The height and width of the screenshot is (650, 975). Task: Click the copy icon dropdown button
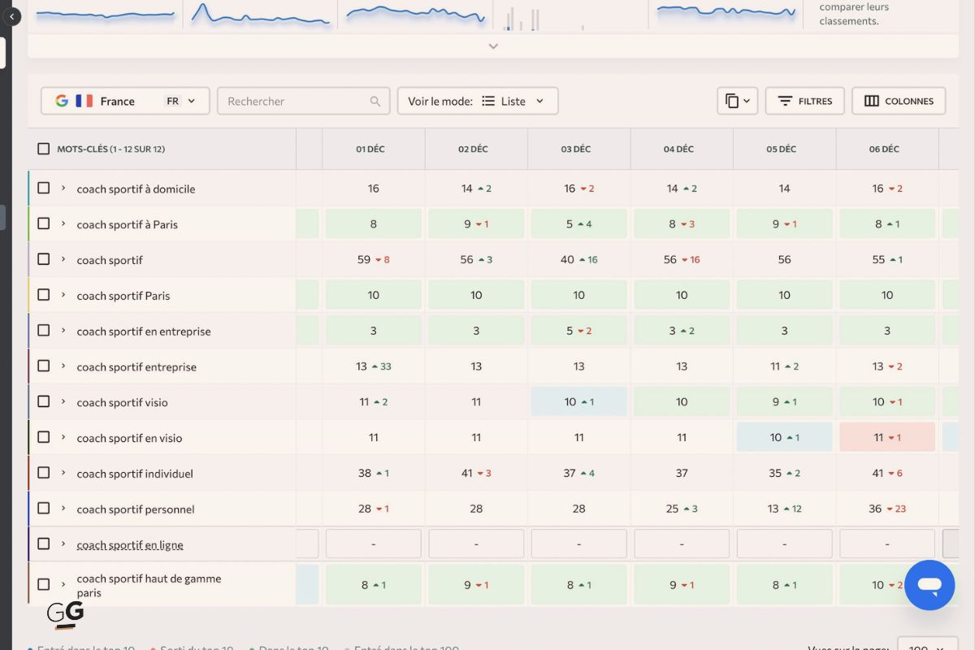[737, 102]
